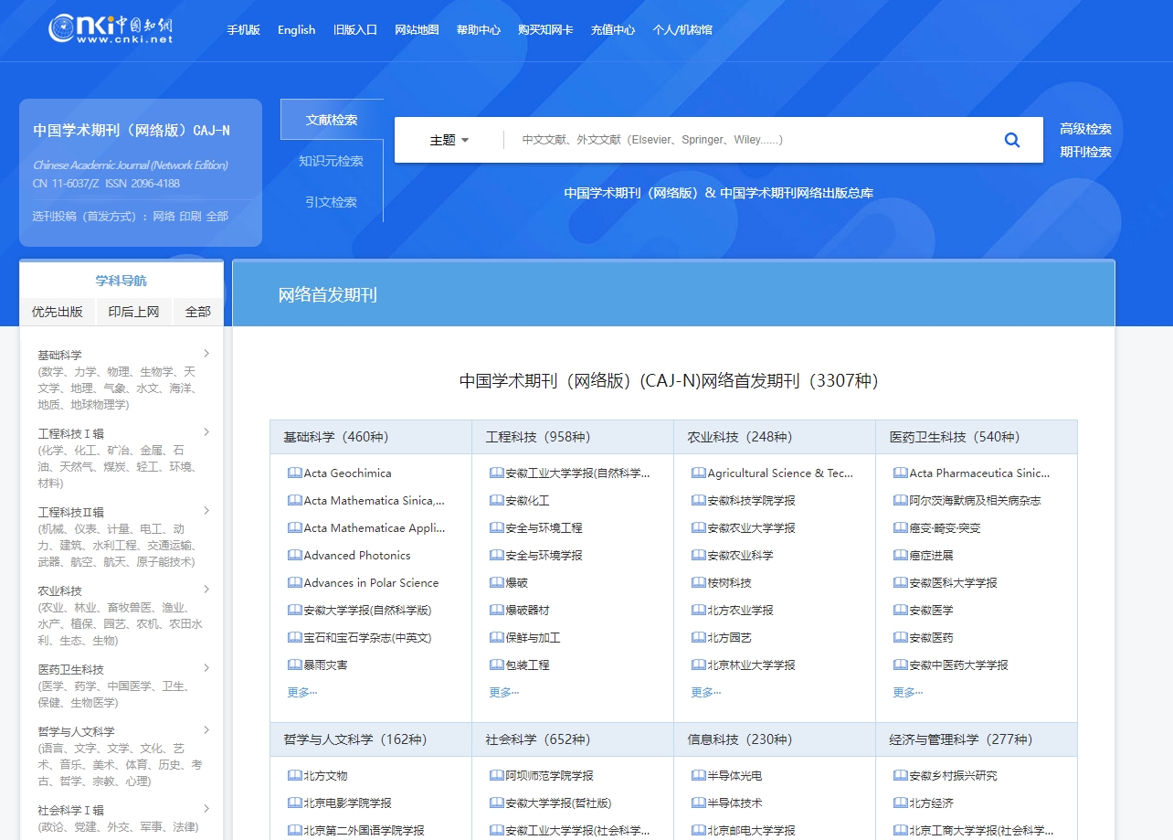The width and height of the screenshot is (1173, 840).
Task: Open 充值中心 in the header
Action: tap(613, 29)
